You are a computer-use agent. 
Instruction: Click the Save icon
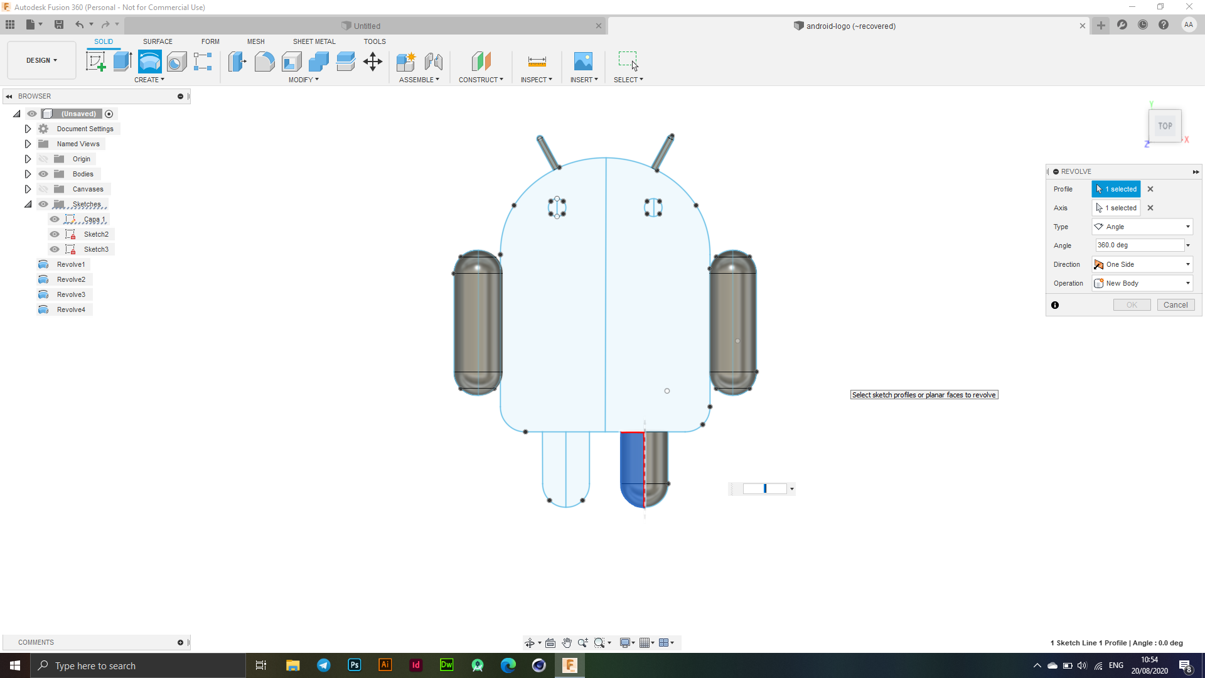pyautogui.click(x=59, y=24)
